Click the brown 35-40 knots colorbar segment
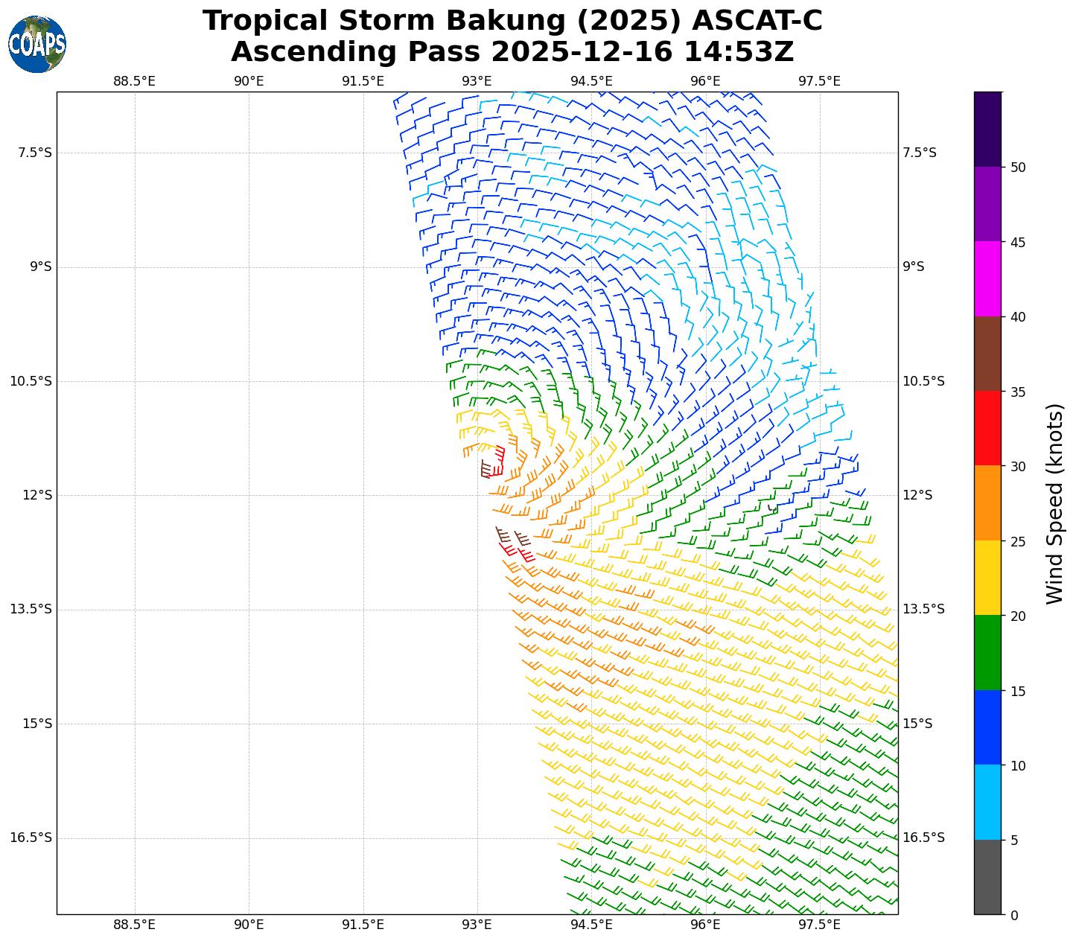The width and height of the screenshot is (1076, 941). pos(987,354)
